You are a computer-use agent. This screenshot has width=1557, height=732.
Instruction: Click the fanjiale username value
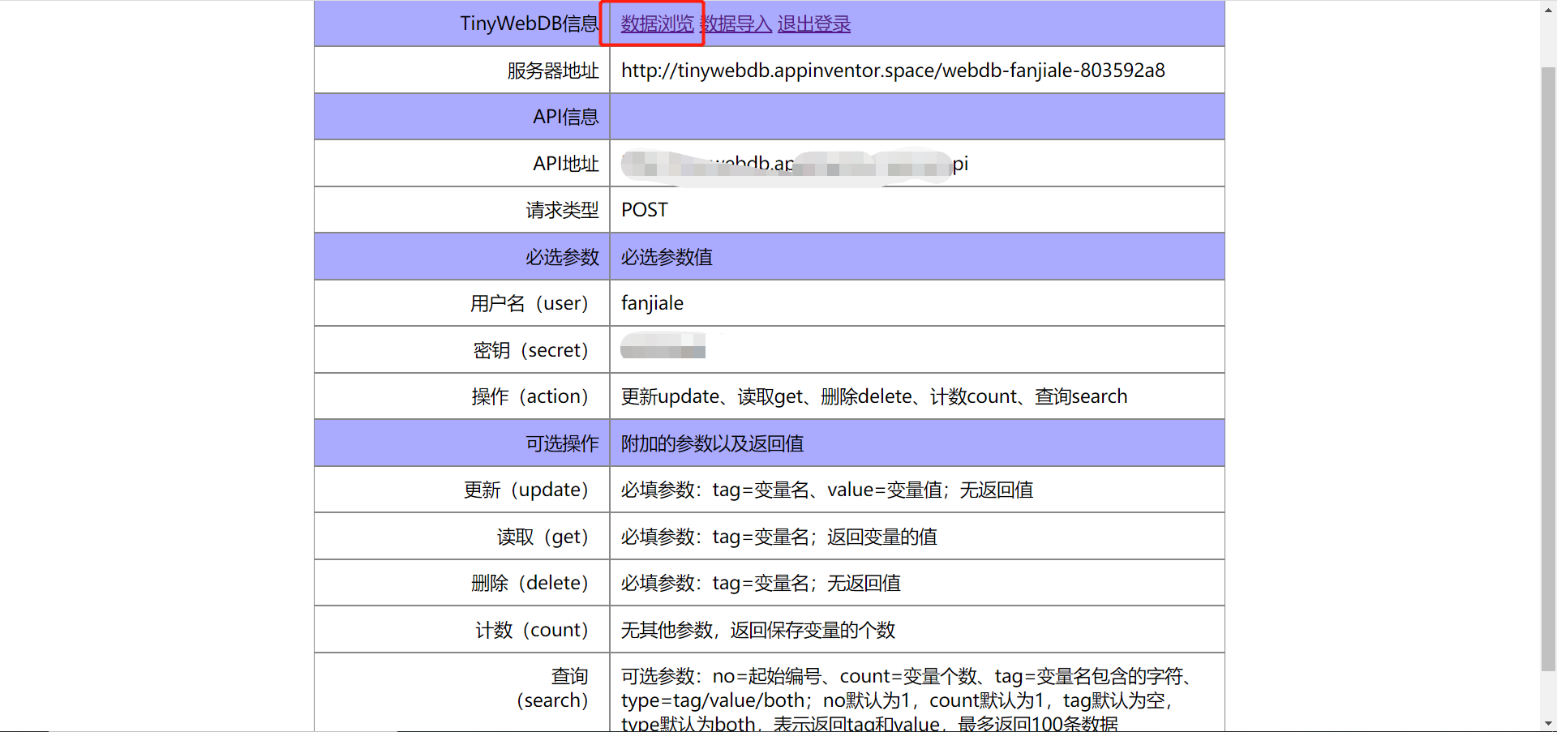tap(652, 303)
